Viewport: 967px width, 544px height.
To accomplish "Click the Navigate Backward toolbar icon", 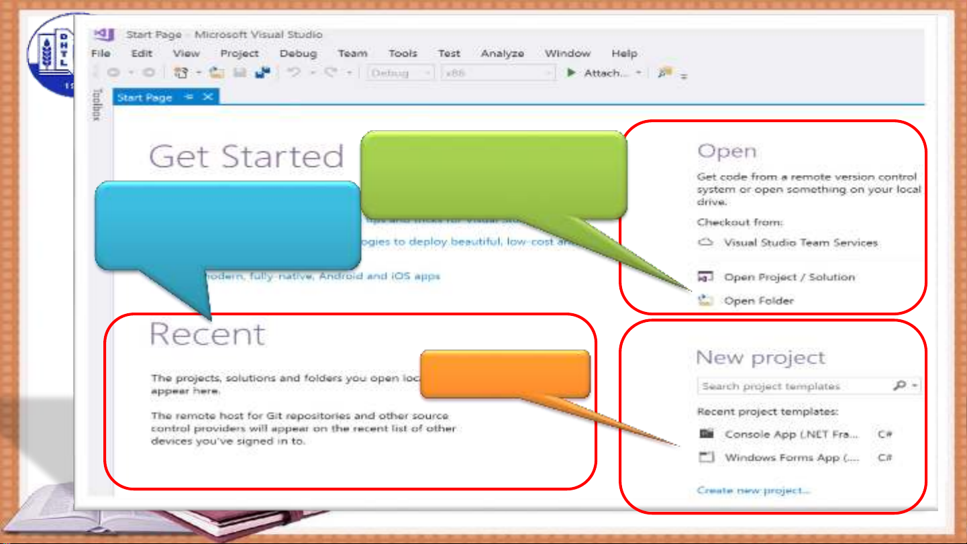I will tap(115, 73).
